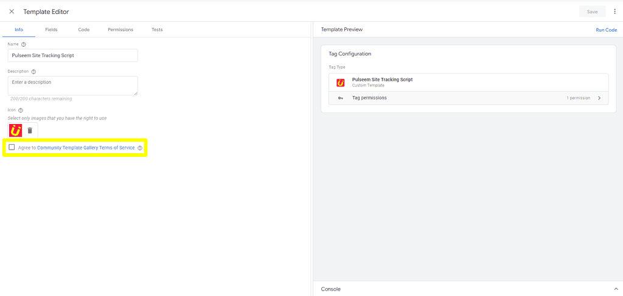
Task: Click the help icon beside Icon label
Action: pos(21,110)
